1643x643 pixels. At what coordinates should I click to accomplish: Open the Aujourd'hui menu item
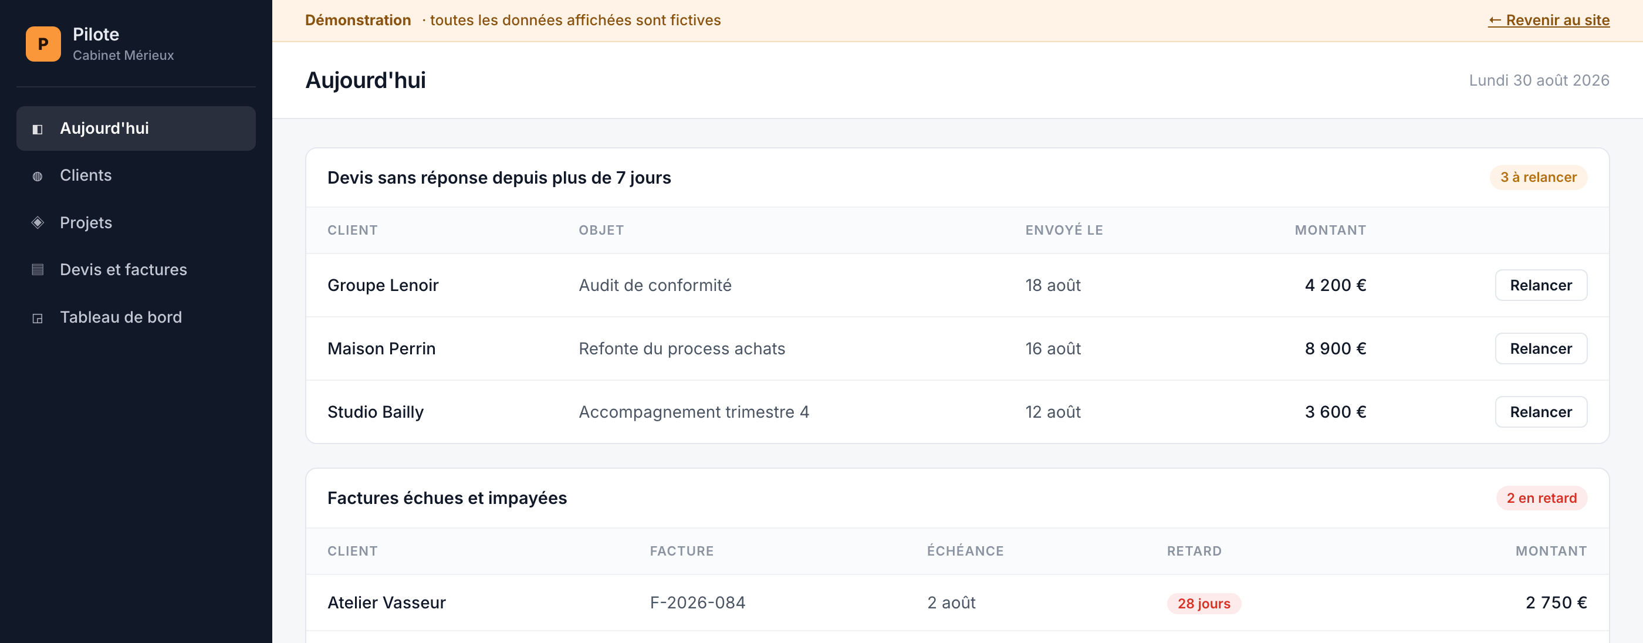pyautogui.click(x=136, y=128)
